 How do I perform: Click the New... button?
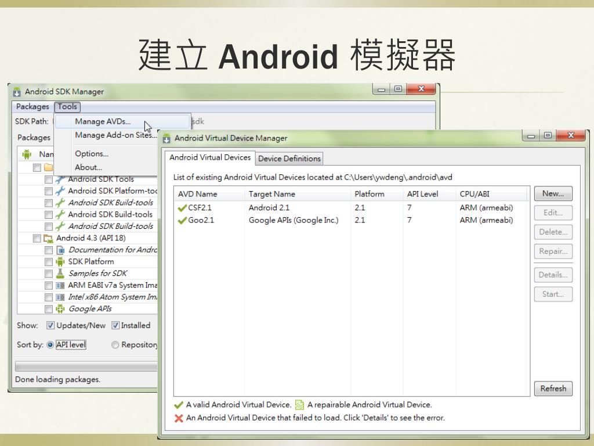[x=553, y=193]
